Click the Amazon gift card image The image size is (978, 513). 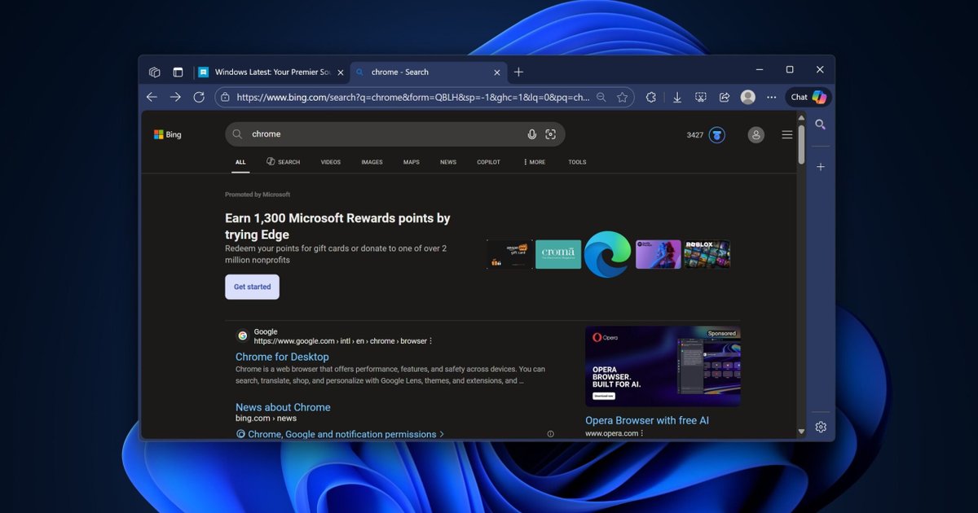pos(509,254)
